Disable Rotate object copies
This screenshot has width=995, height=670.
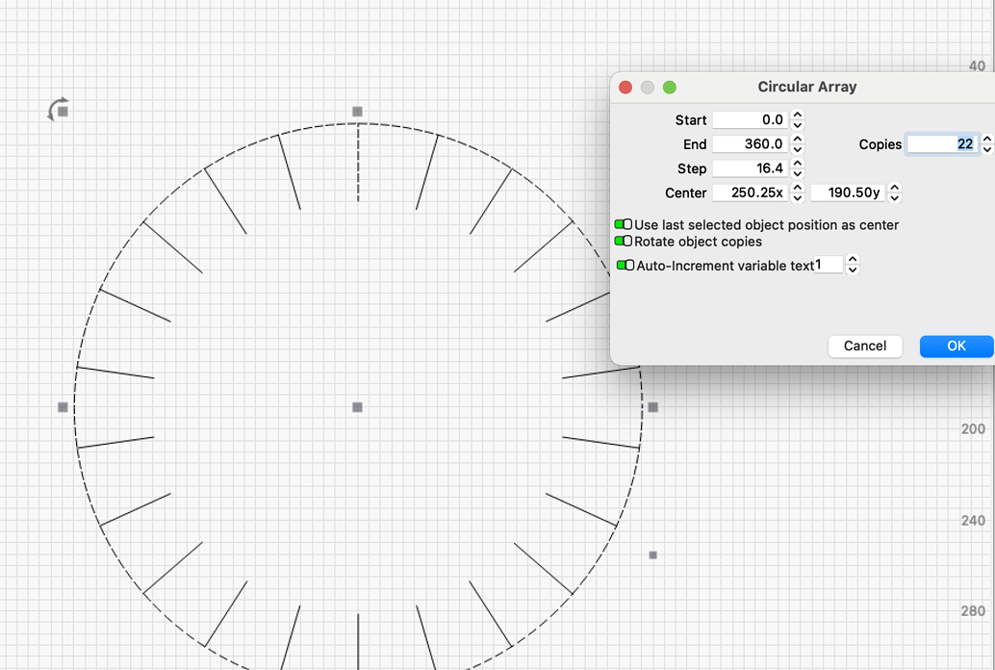coord(622,241)
